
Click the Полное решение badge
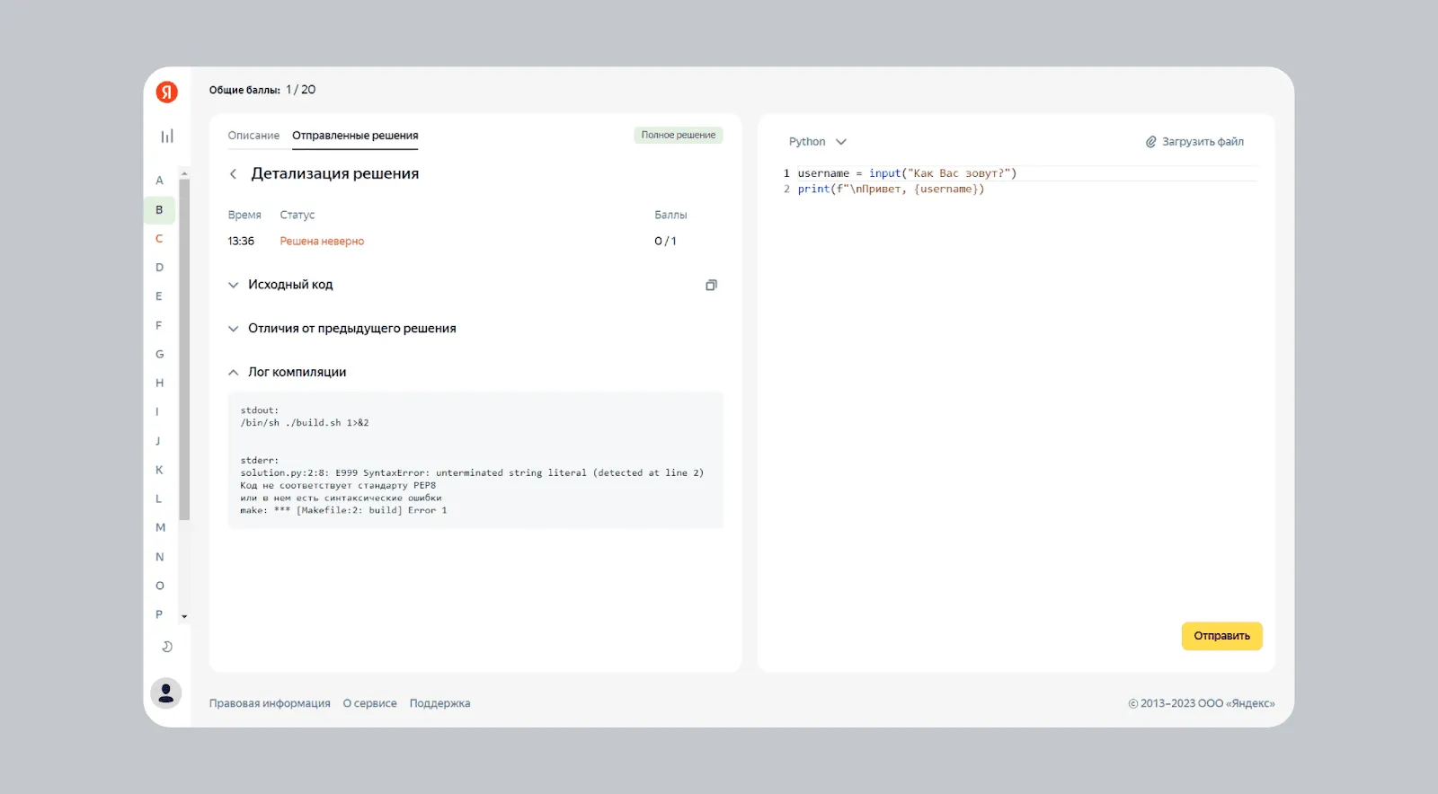pos(679,135)
